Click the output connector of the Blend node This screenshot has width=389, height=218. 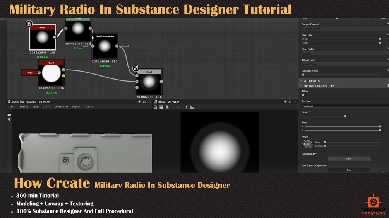point(161,82)
